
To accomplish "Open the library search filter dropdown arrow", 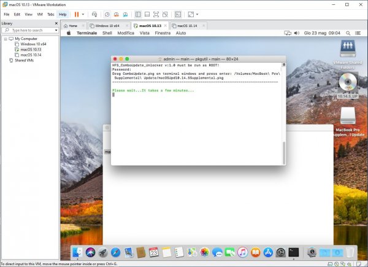I will (56, 29).
